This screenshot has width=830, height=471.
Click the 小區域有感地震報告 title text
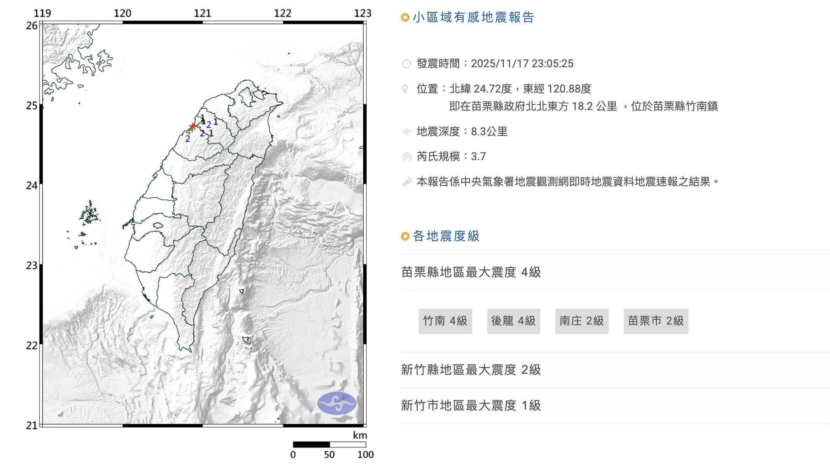[x=473, y=17]
